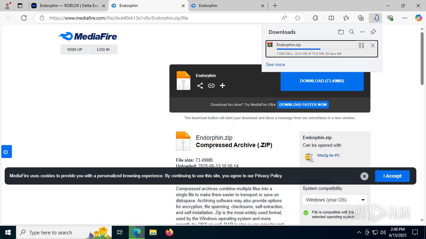The height and width of the screenshot is (239, 426).
Task: Close the third Endorphin tab
Action: [263, 6]
